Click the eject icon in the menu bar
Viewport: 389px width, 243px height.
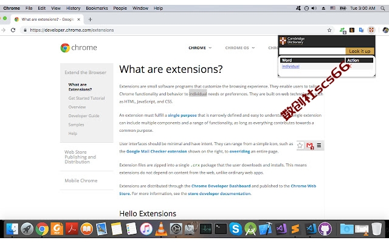[x=323, y=8]
